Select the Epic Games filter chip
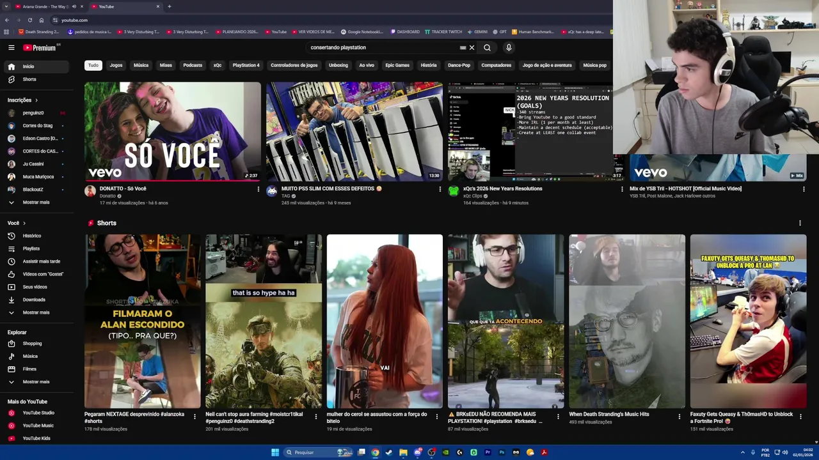The width and height of the screenshot is (819, 460). (x=397, y=65)
